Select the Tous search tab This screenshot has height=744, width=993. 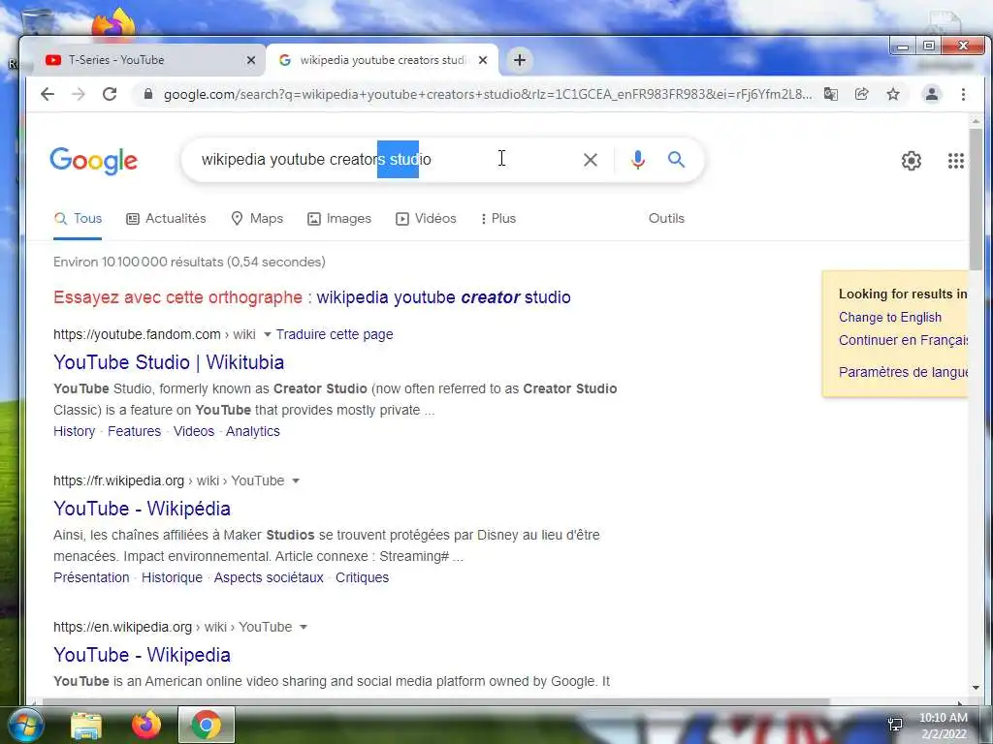pyautogui.click(x=78, y=218)
